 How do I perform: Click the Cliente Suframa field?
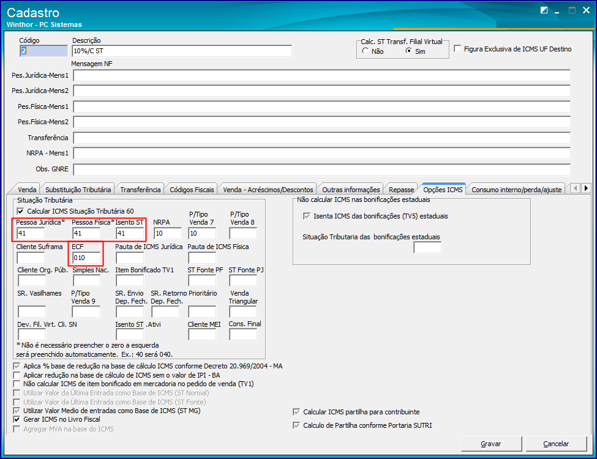(31, 258)
